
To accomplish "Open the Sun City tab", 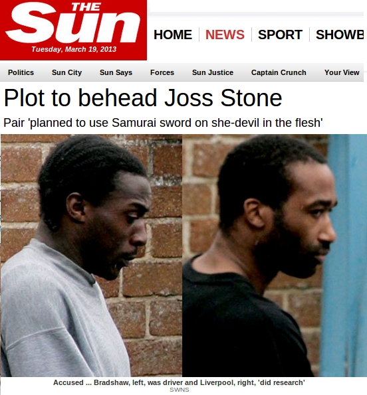I will click(67, 72).
